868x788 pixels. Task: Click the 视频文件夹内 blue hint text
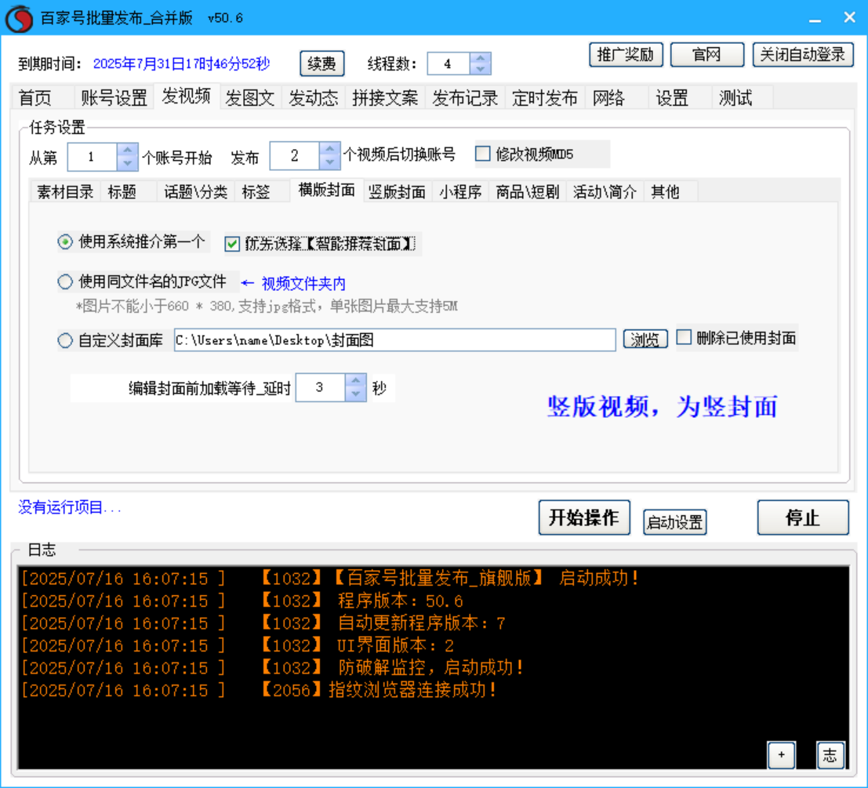point(303,284)
